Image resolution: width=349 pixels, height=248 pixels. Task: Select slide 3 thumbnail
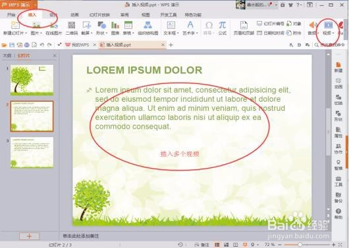point(32,152)
